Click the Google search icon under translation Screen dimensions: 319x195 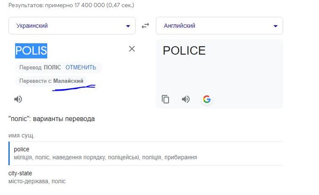(207, 99)
